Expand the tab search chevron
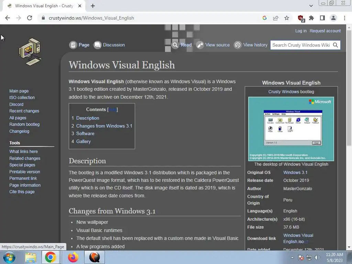 click(x=311, y=6)
